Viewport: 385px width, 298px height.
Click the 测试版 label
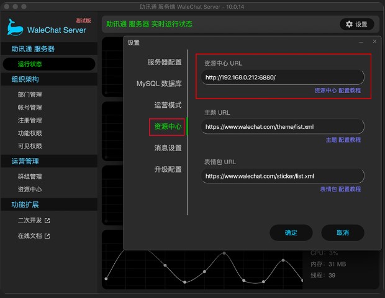click(83, 20)
